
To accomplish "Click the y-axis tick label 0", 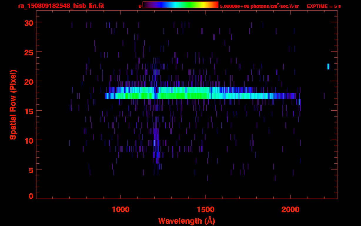I will (x=31, y=196).
